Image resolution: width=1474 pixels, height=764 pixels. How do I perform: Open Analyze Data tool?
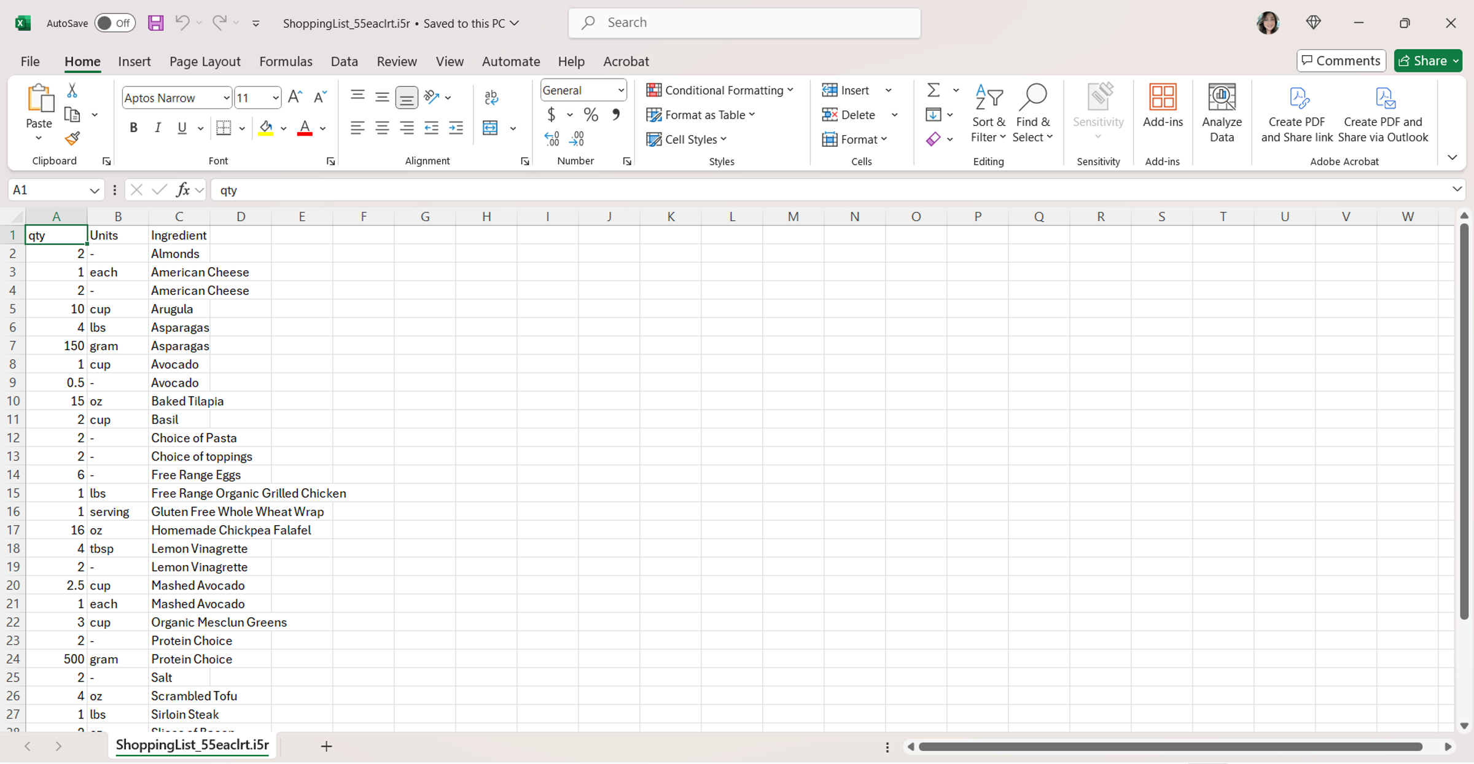click(1221, 114)
